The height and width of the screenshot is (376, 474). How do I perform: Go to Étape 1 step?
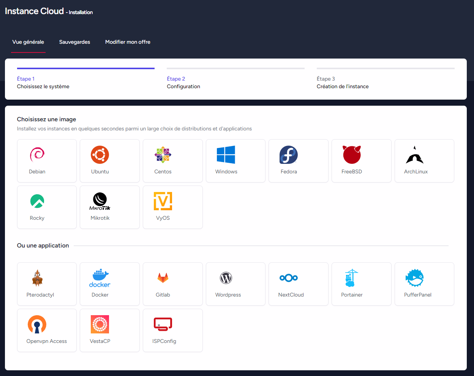[86, 79]
